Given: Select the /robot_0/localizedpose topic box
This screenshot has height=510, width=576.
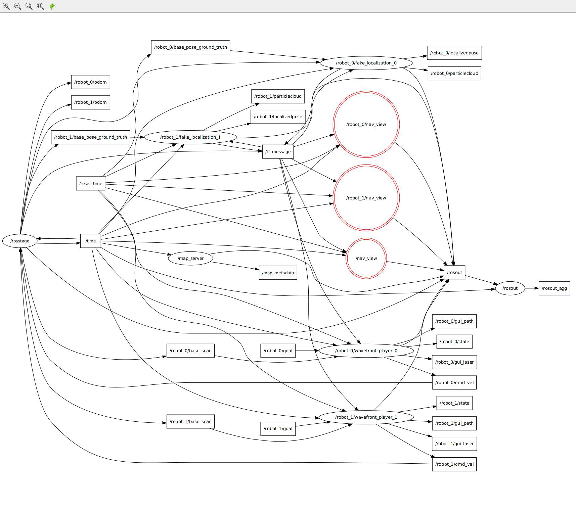Looking at the screenshot, I should [454, 53].
